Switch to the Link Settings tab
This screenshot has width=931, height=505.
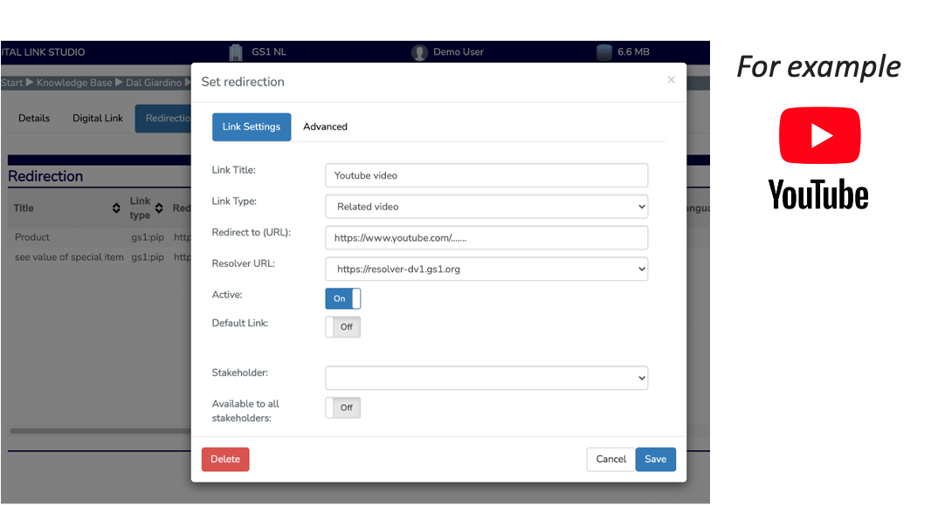click(x=252, y=126)
